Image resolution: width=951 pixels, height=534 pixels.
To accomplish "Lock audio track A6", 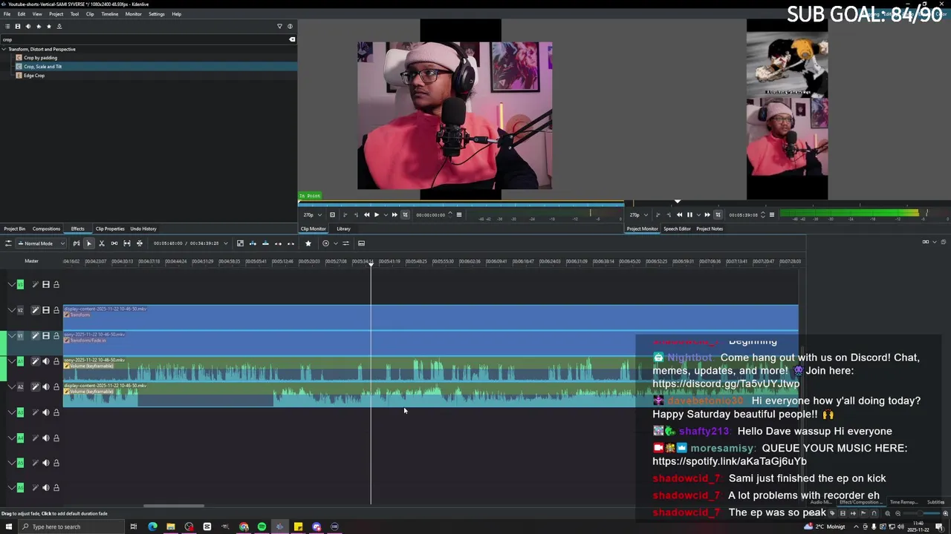I will point(56,488).
